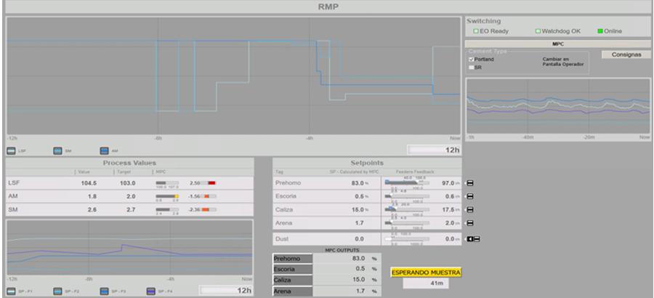This screenshot has width=654, height=298.
Task: Toggle the SP-F4 trend legend icon
Action: click(152, 291)
